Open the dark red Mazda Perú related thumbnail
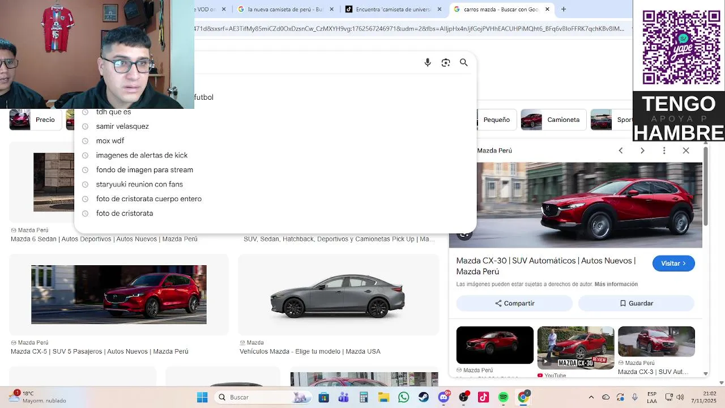This screenshot has height=408, width=725. click(495, 345)
